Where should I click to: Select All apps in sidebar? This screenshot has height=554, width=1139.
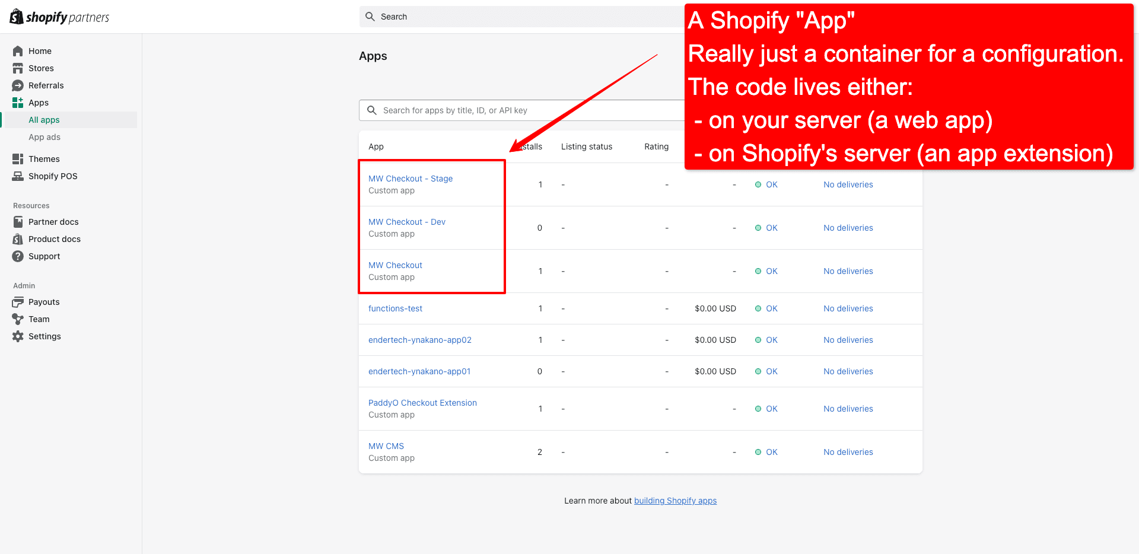click(44, 120)
